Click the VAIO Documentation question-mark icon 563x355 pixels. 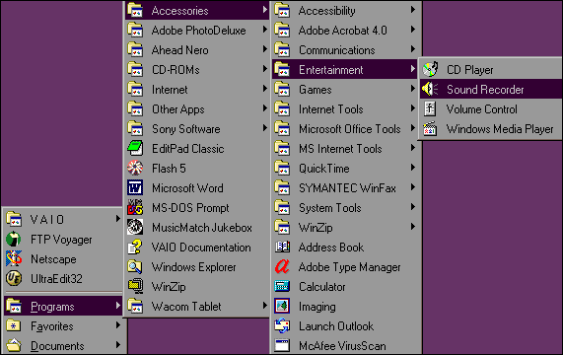coord(135,247)
